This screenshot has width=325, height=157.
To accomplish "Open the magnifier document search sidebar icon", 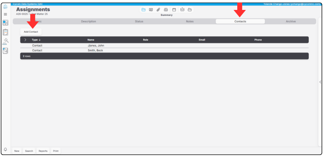I will tap(6, 50).
